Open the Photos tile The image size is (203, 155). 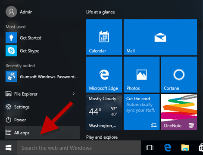(x=142, y=74)
